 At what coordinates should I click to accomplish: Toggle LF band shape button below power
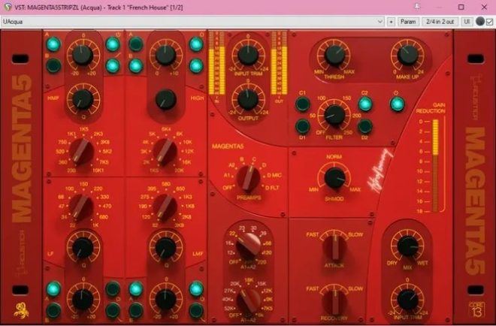click(x=113, y=310)
